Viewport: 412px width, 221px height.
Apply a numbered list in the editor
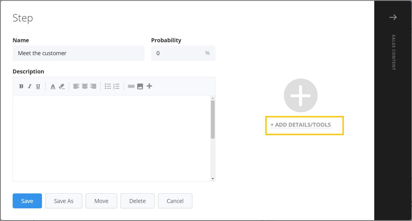(116, 86)
